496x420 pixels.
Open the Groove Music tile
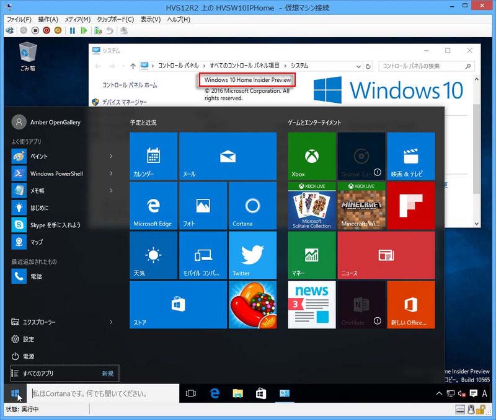(361, 156)
